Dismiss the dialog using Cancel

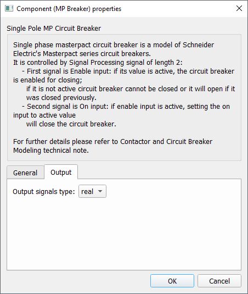[x=219, y=281]
